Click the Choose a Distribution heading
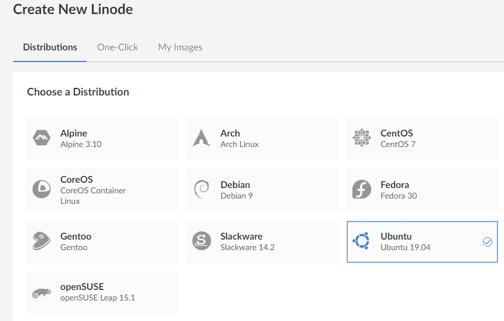Image resolution: width=504 pixels, height=321 pixels. pyautogui.click(x=78, y=92)
